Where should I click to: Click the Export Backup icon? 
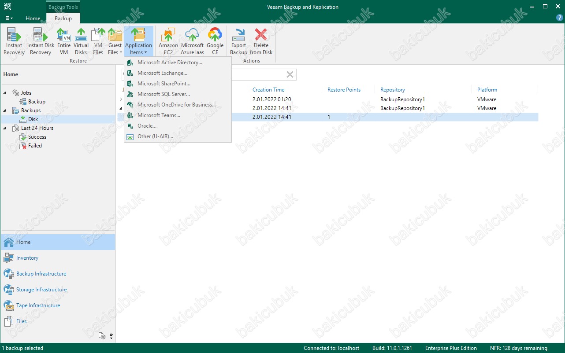238,42
